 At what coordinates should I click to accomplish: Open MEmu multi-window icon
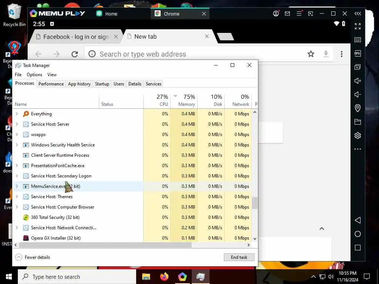coord(358,67)
